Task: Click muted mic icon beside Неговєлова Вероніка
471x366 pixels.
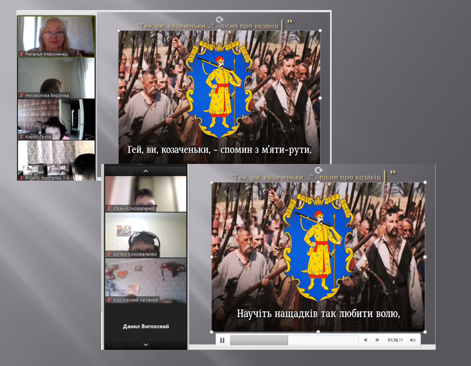Action: pos(21,95)
